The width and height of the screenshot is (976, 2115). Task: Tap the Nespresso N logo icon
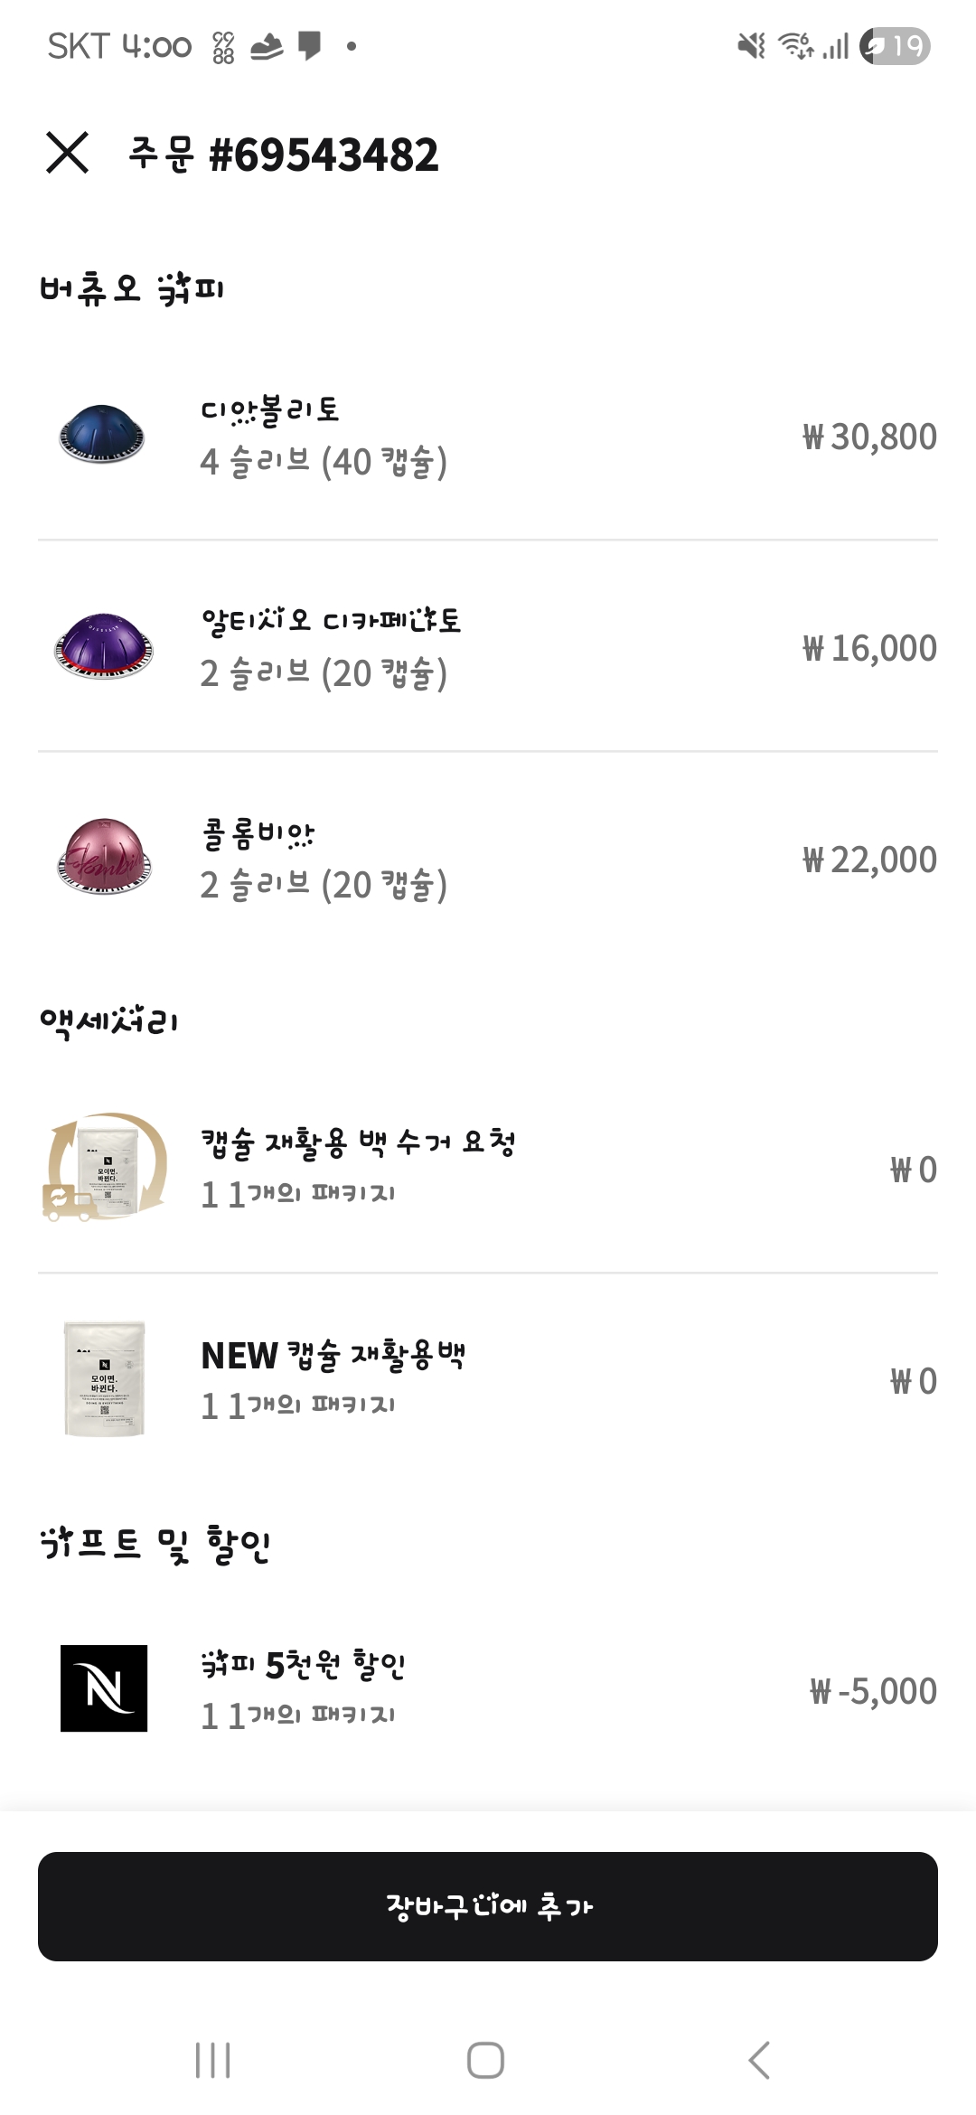point(104,1688)
